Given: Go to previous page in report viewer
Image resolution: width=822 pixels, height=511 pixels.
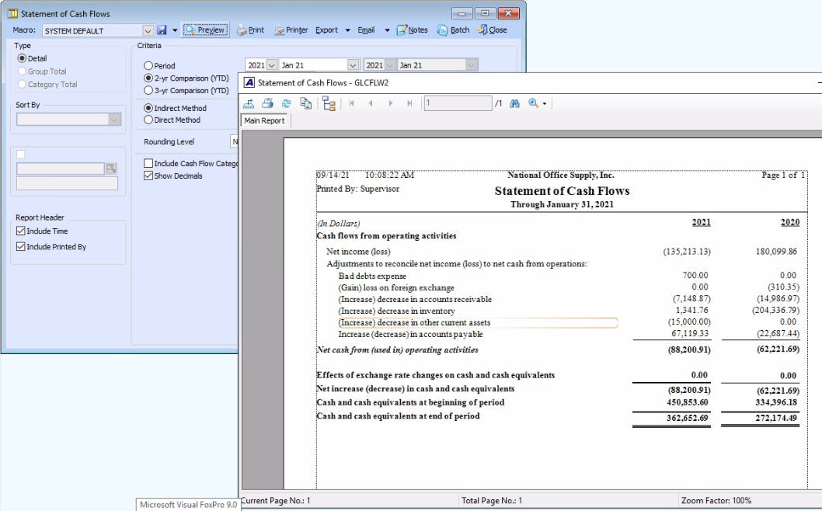Looking at the screenshot, I should click(x=371, y=104).
